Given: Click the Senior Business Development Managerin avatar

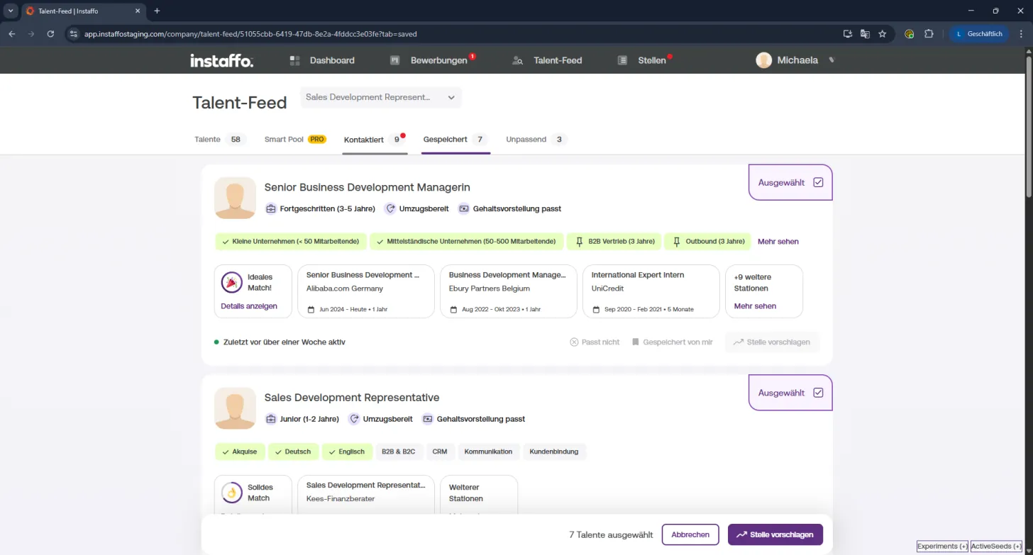Looking at the screenshot, I should coord(235,198).
